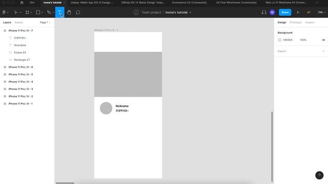Click the team avatar icon beside Team project
Viewport: 328px width, 184px height.
136,12
